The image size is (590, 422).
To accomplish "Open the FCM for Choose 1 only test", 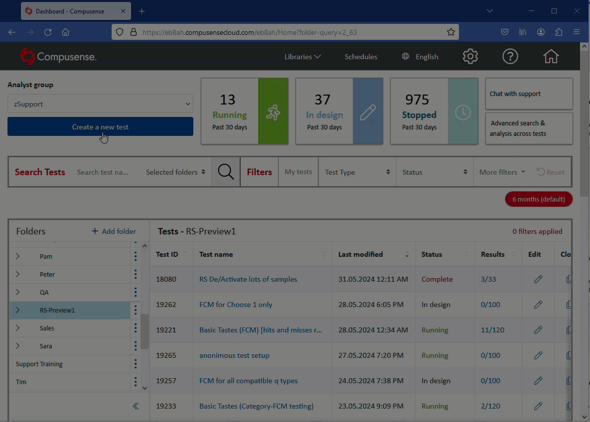I will [x=236, y=305].
